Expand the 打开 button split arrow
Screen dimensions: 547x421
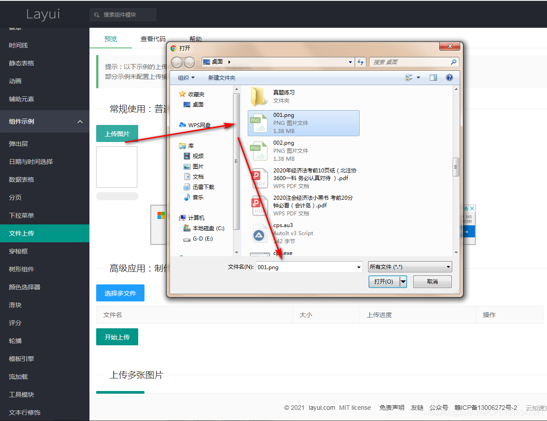(x=403, y=281)
